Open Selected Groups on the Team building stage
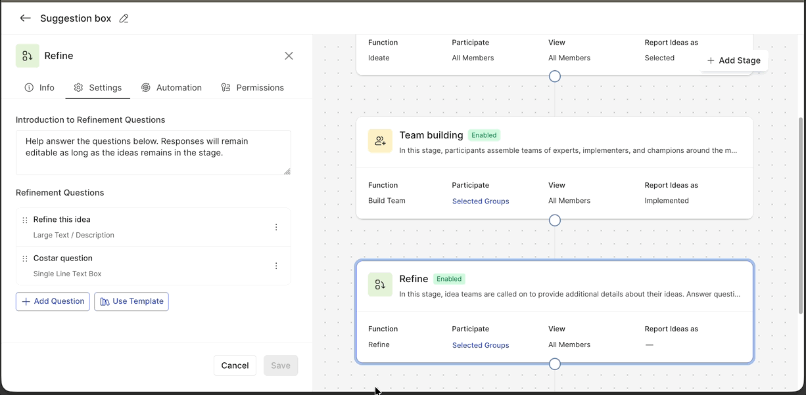 481,201
